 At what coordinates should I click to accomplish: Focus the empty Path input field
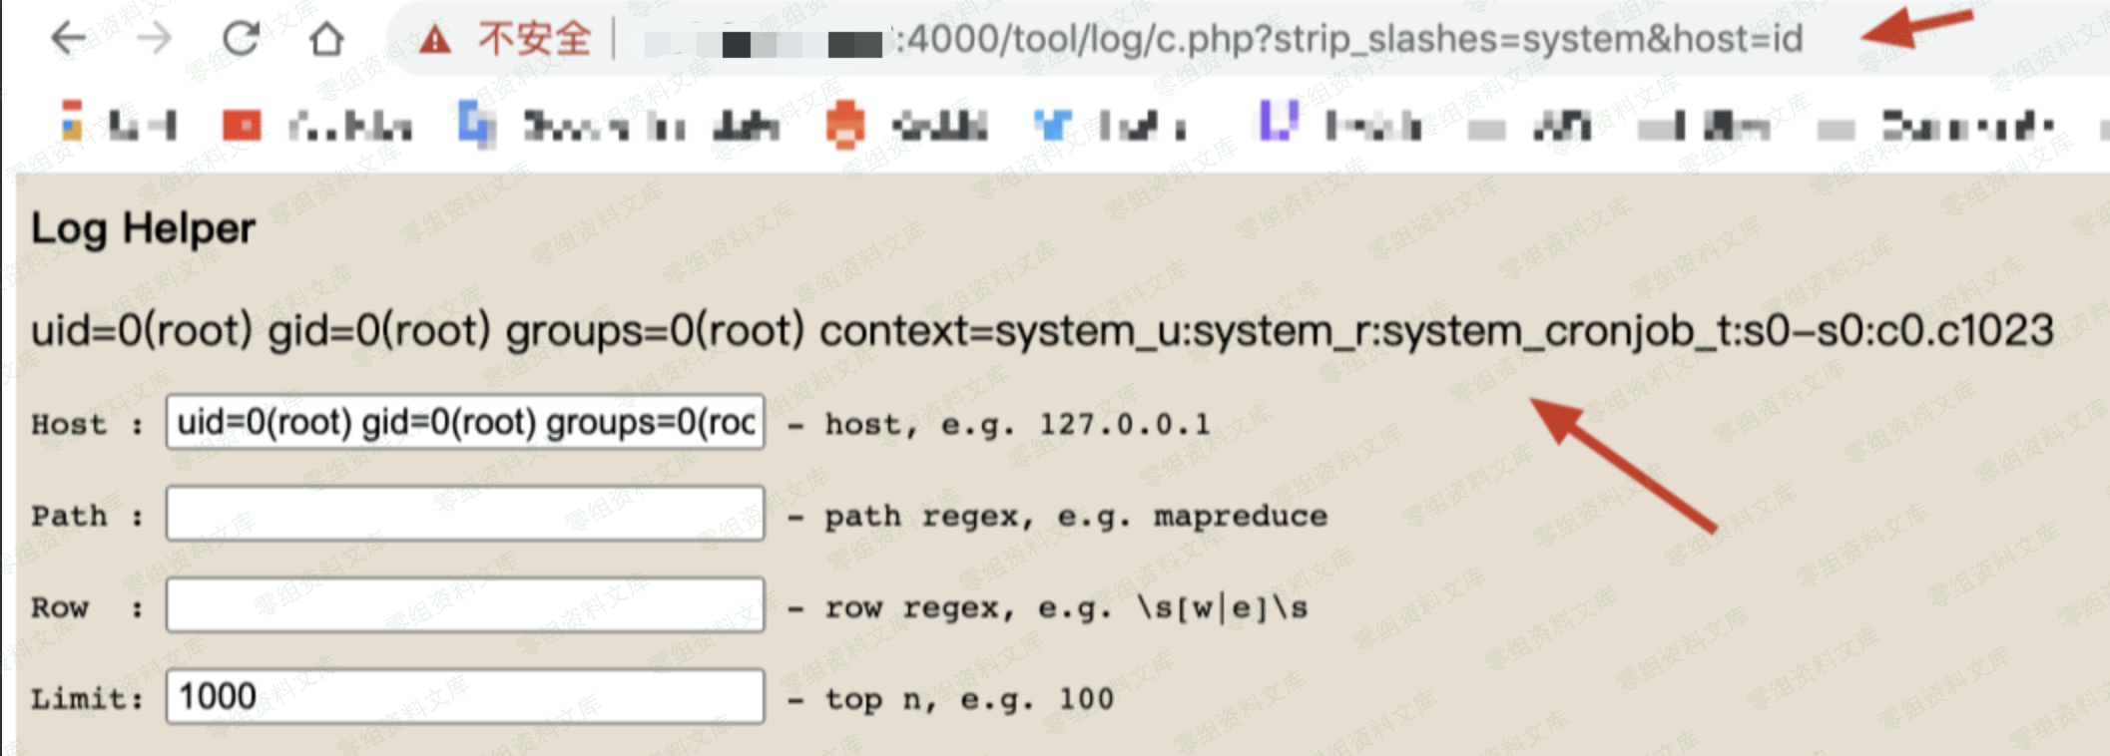pyautogui.click(x=465, y=514)
